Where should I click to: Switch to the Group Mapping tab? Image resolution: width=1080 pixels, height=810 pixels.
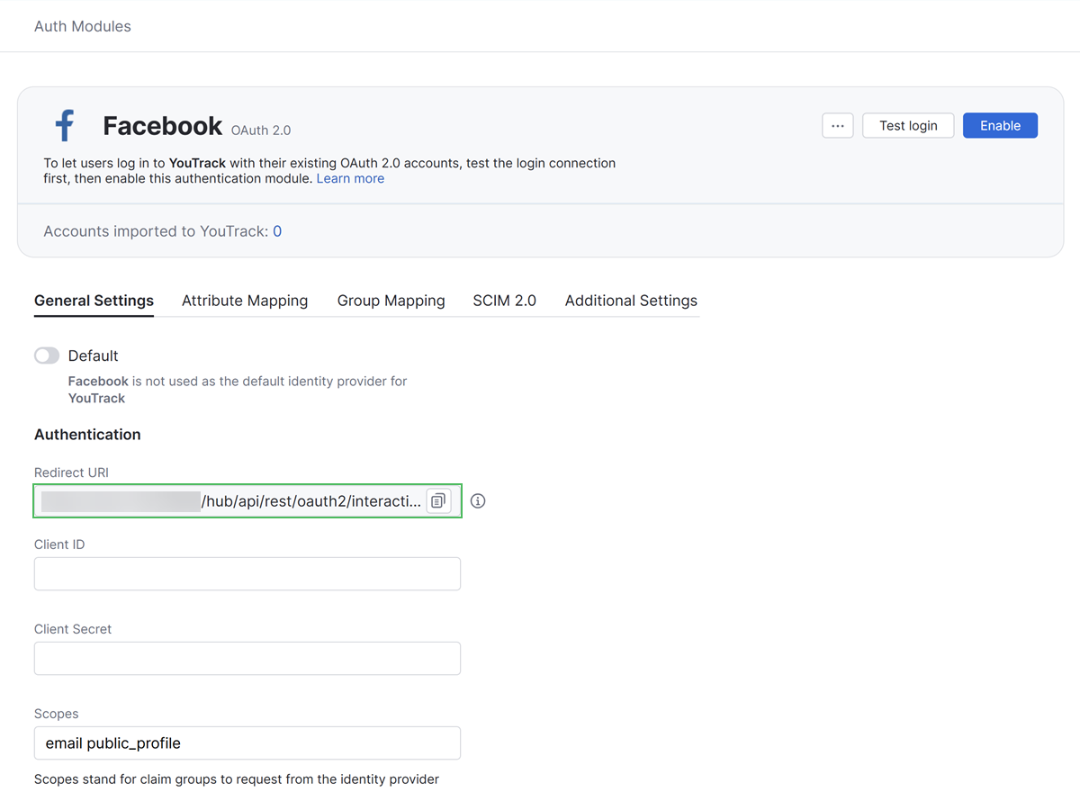391,301
